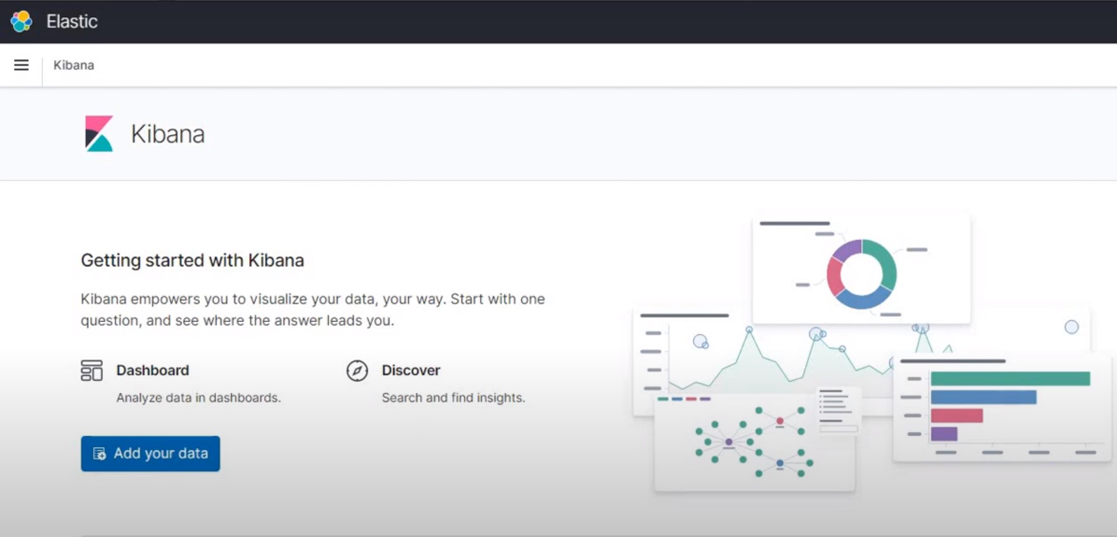Click the Kibana page title text
Screen dimensions: 1117x537
(x=168, y=134)
